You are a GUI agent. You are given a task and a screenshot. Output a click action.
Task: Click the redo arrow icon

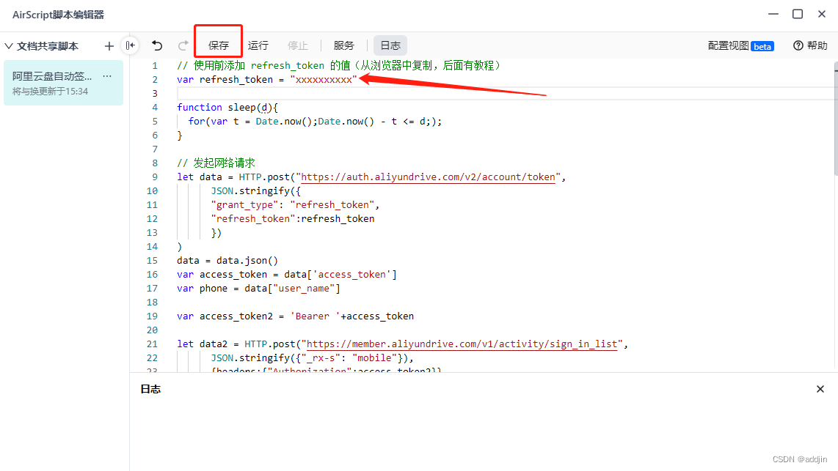(x=183, y=45)
